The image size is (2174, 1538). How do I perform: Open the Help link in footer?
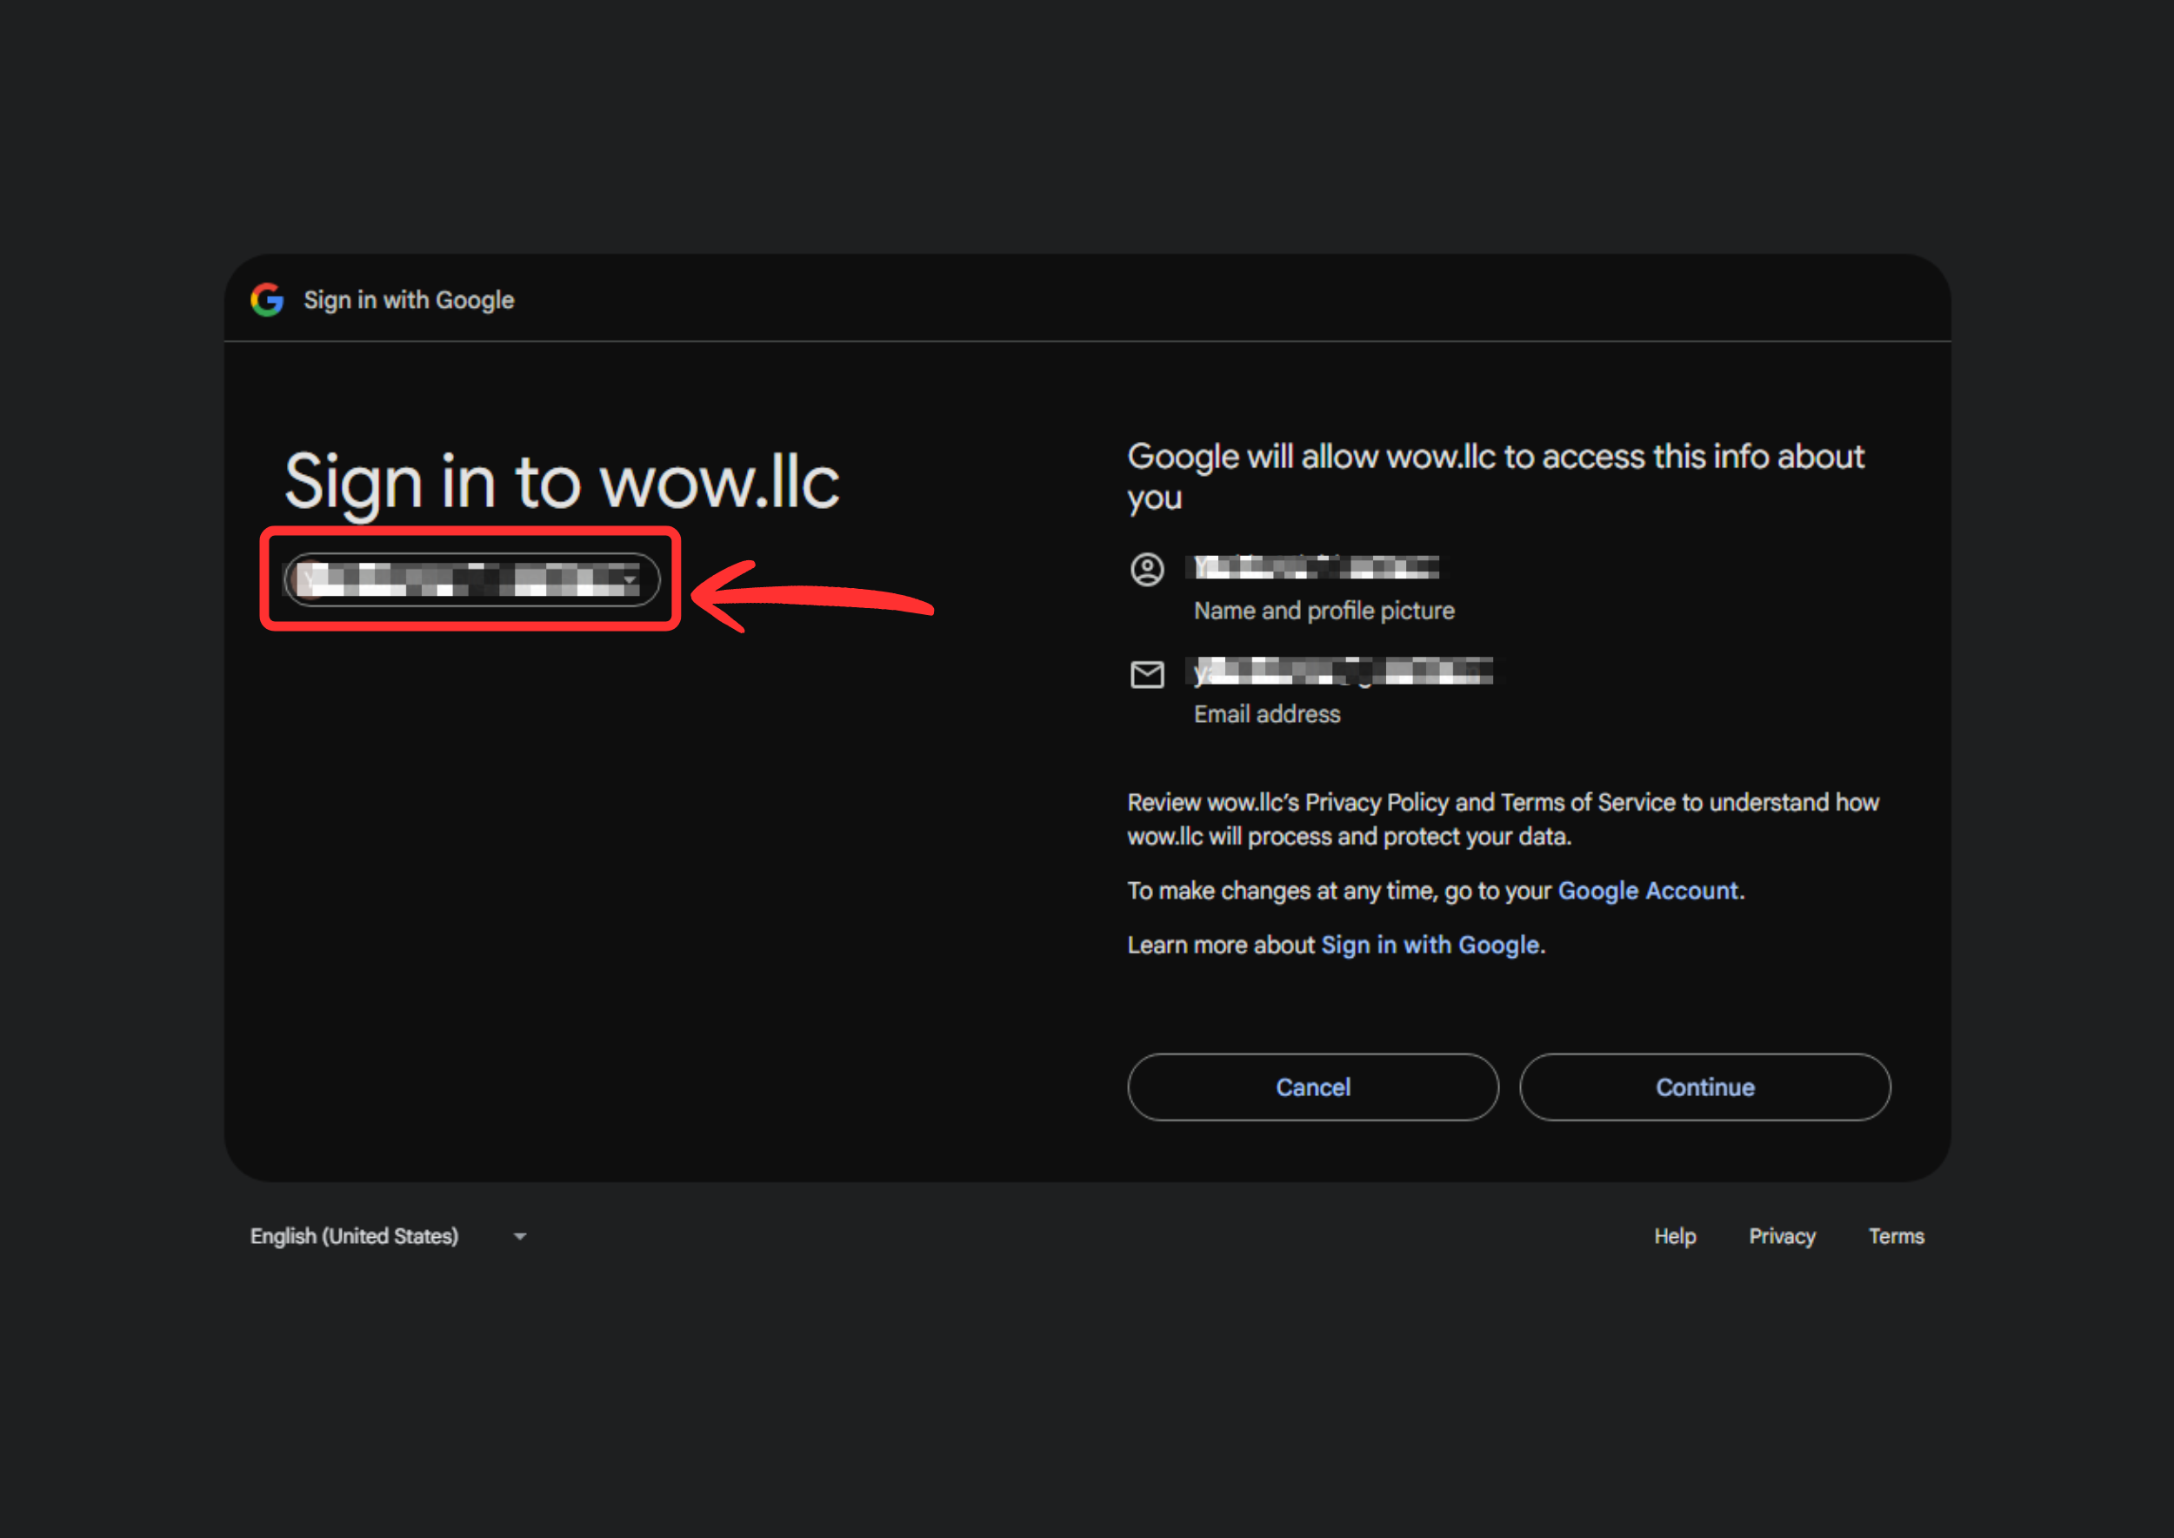1674,1236
